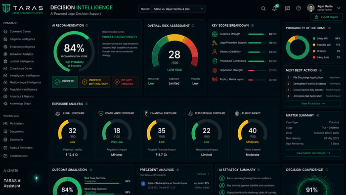Launch the TARAS AI Assistant orb
Viewport: 346px width, 195px height.
tap(37, 178)
